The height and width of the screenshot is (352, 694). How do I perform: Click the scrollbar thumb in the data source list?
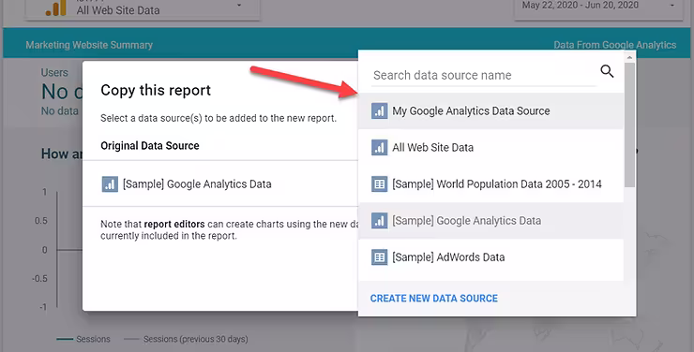[x=630, y=125]
